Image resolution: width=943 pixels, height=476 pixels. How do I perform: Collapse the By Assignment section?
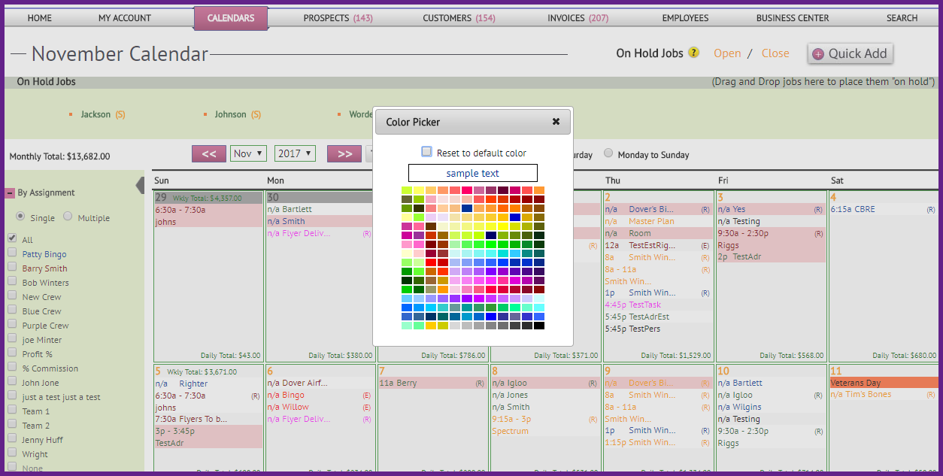click(x=11, y=193)
